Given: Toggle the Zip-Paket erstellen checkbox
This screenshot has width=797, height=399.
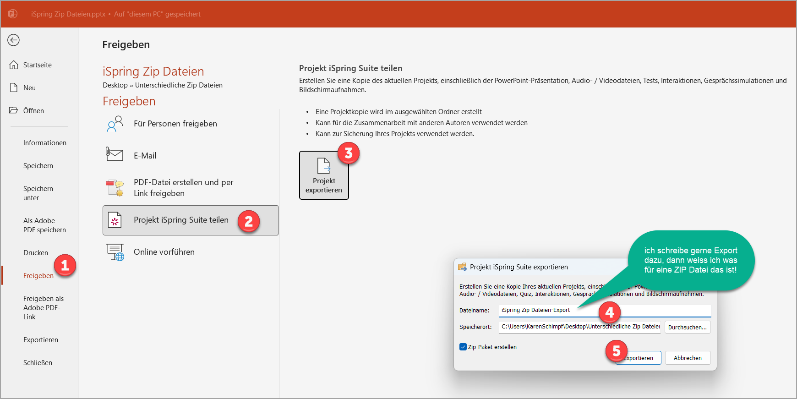Looking at the screenshot, I should pos(463,347).
